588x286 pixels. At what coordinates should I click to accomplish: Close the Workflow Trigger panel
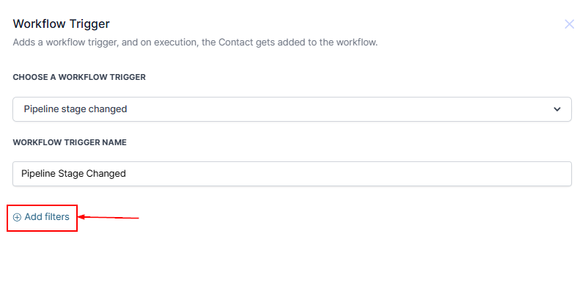click(569, 24)
